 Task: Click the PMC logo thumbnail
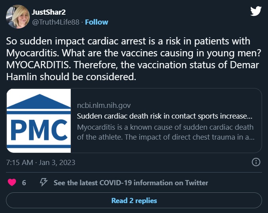pyautogui.click(x=39, y=121)
